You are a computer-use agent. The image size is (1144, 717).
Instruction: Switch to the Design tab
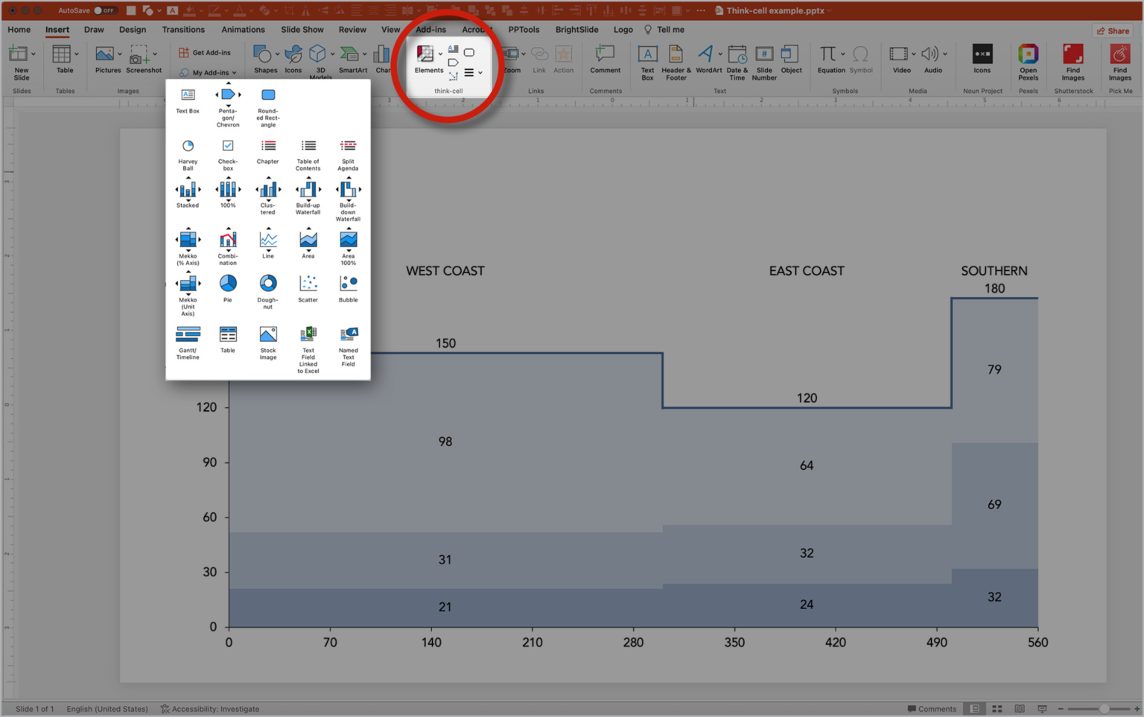coord(133,30)
